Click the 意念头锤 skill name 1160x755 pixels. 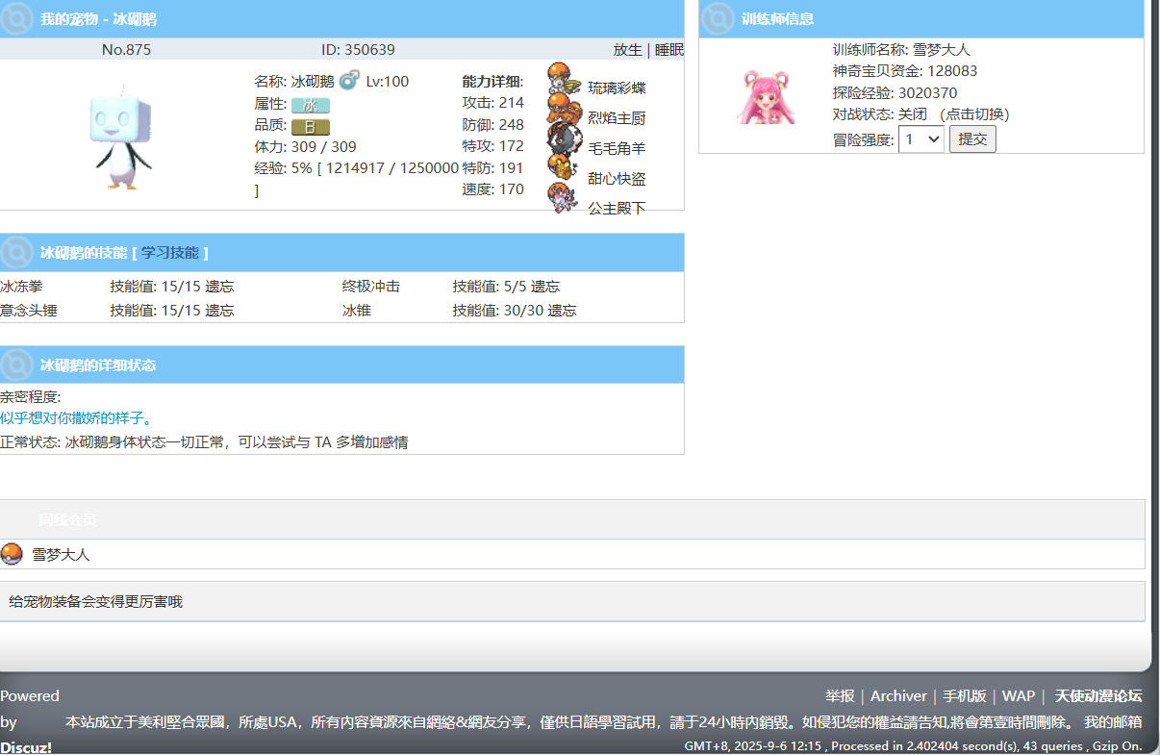[29, 311]
